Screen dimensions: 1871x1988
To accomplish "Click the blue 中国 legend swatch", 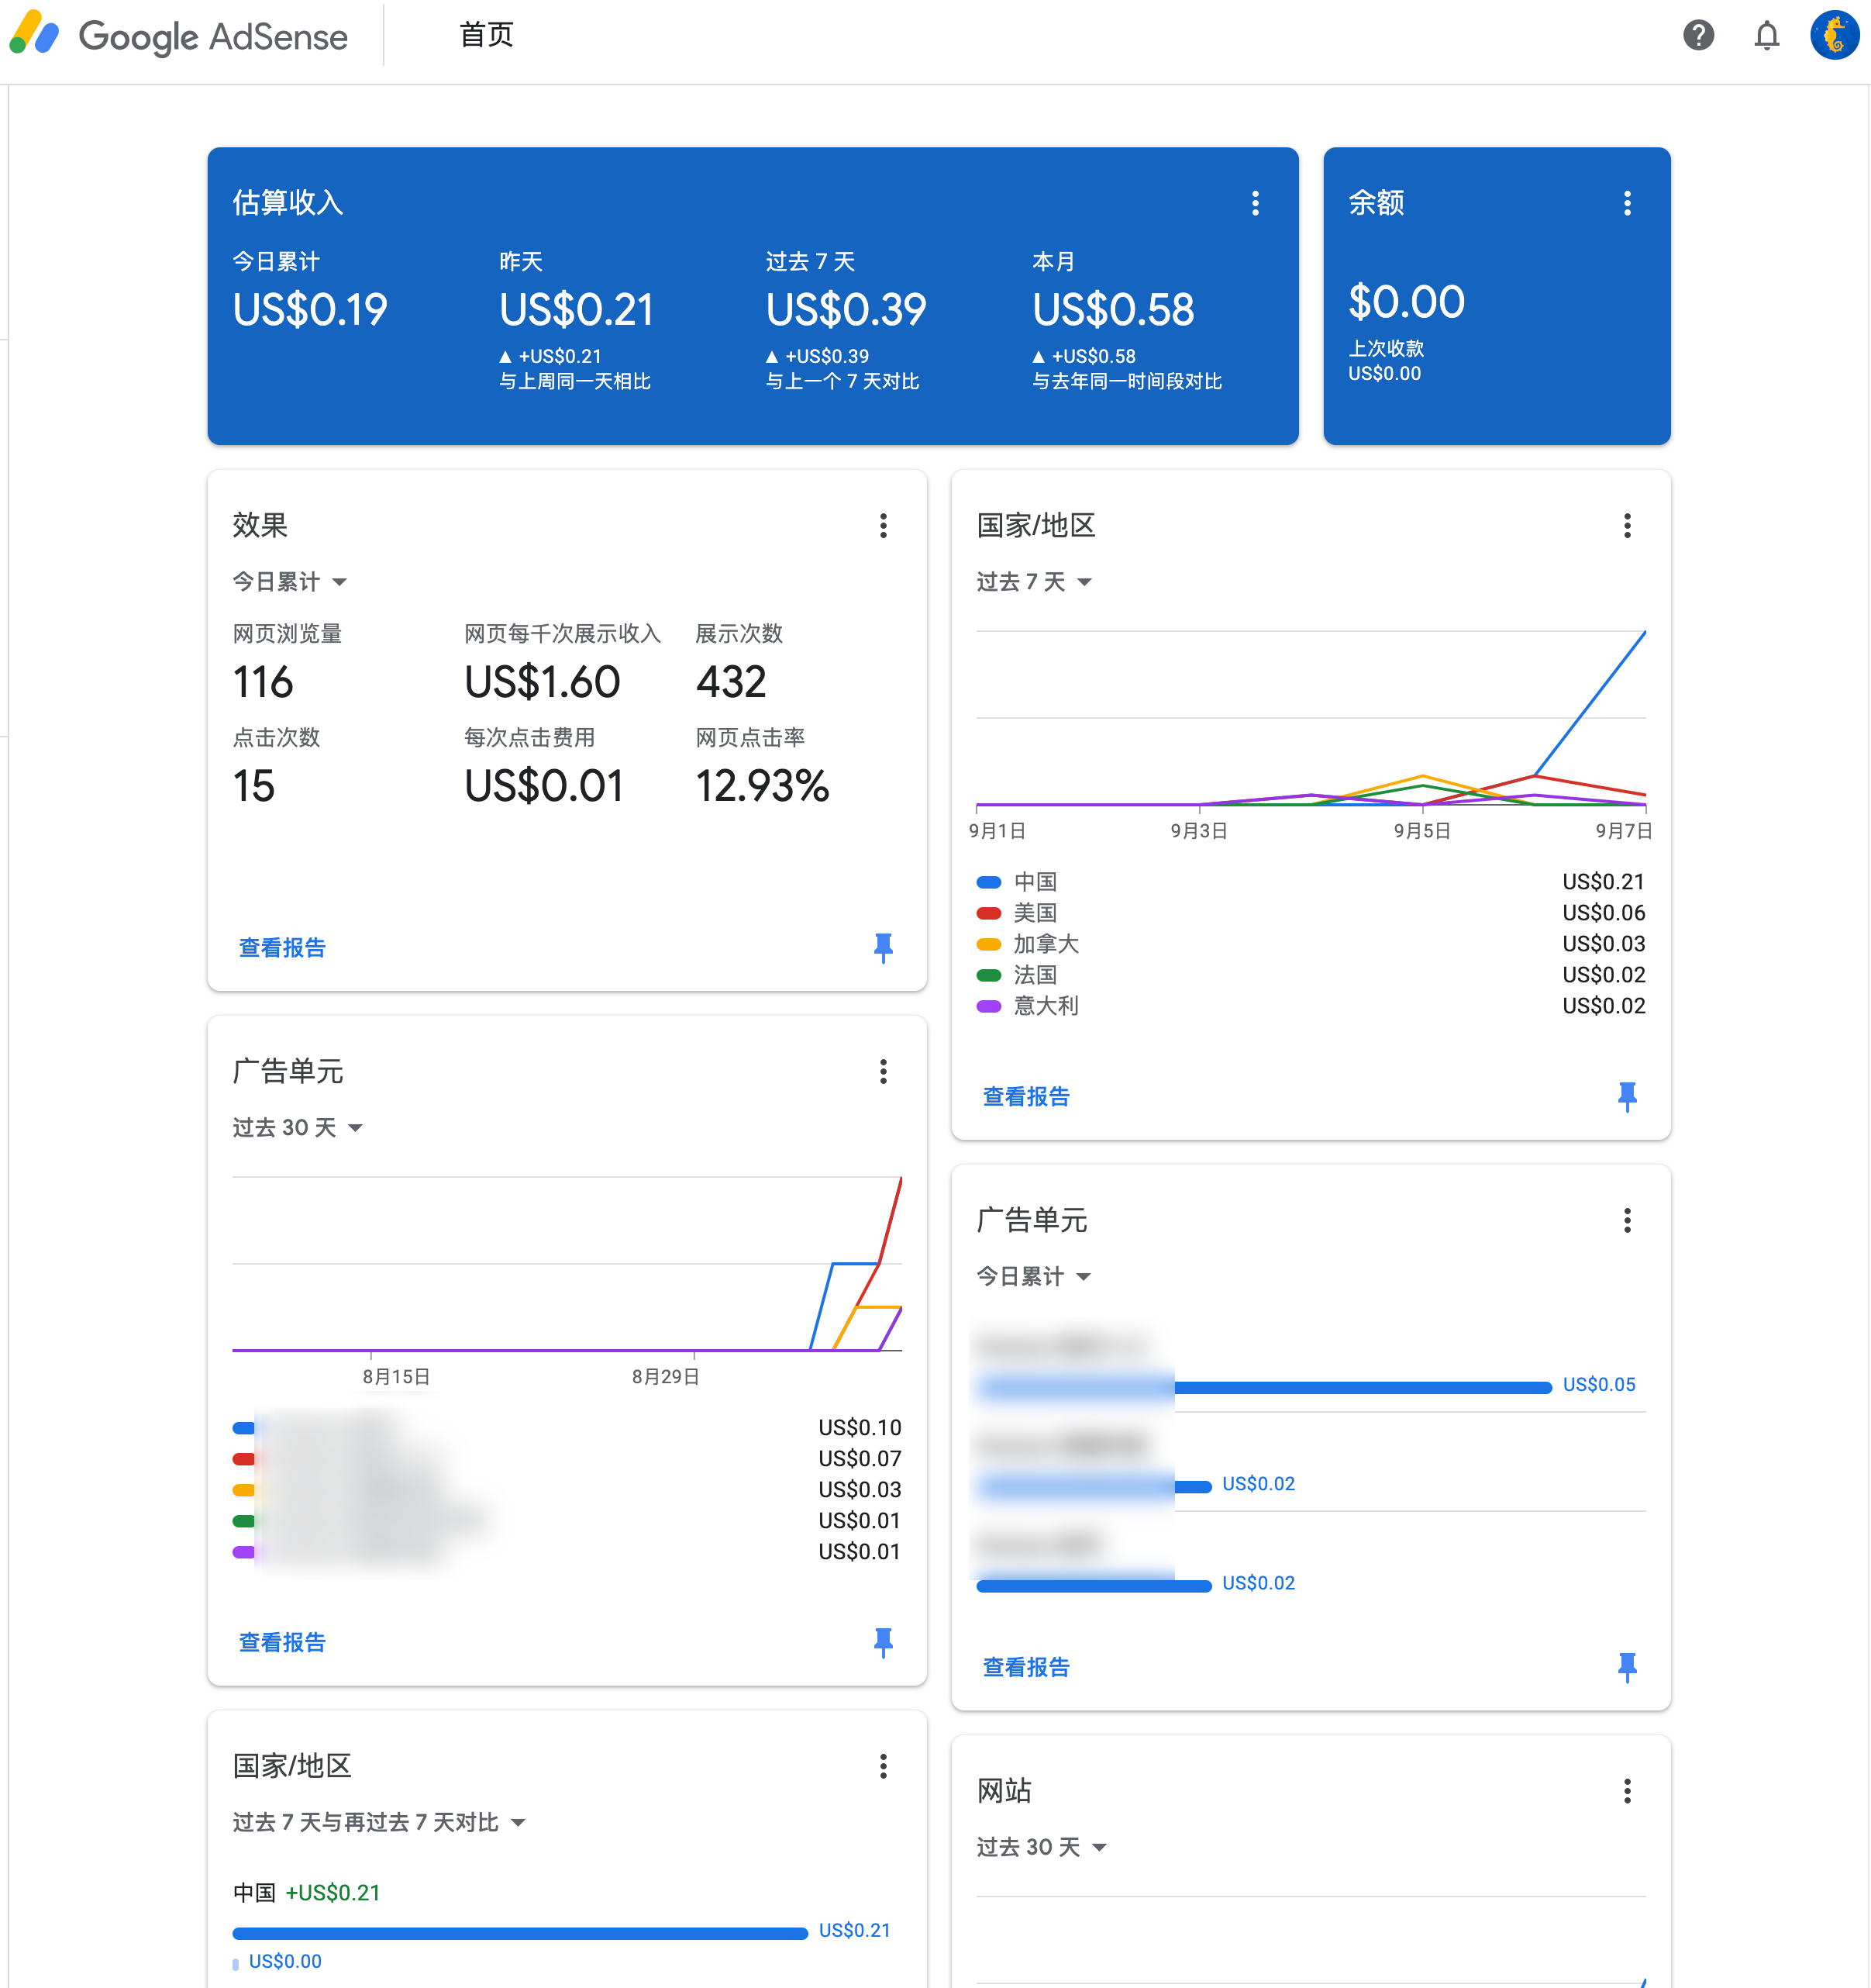I will click(x=988, y=882).
